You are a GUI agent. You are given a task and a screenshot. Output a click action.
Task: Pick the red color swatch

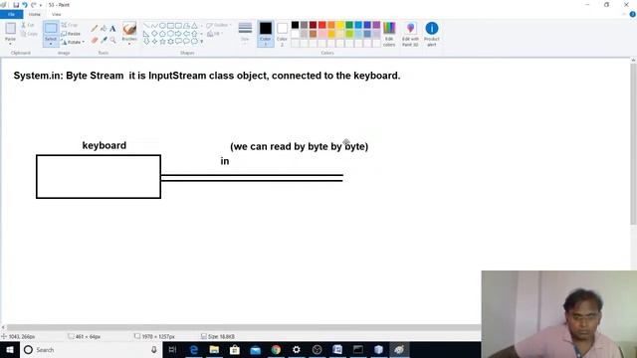(x=322, y=25)
